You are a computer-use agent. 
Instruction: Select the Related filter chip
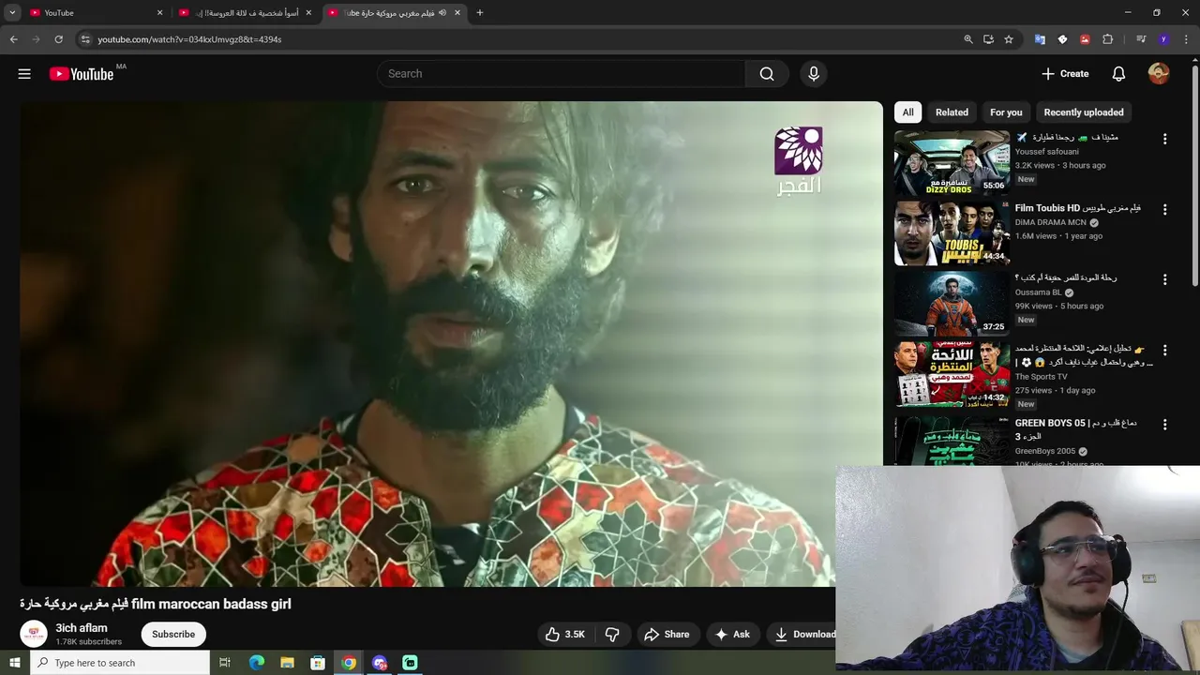(x=952, y=112)
